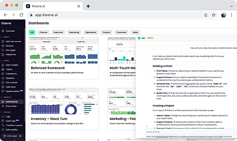237x141 pixels.
Task: Open the Chrome three-dot menu
Action: click(x=231, y=15)
